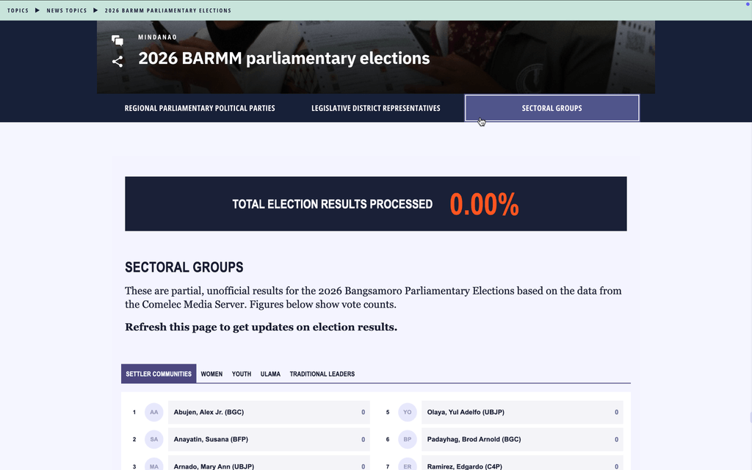Switch to the Women sector tab
752x470 pixels.
tap(211, 374)
